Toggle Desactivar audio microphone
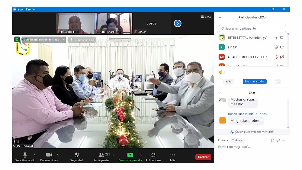302x170 pixels. [x=25, y=155]
